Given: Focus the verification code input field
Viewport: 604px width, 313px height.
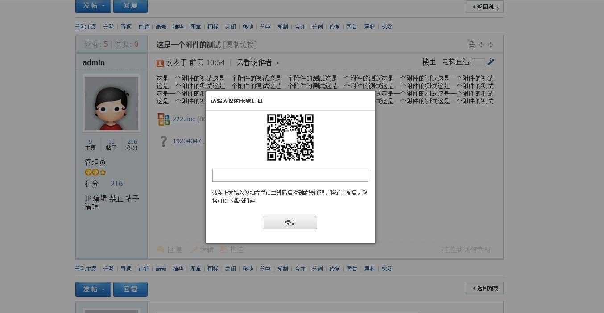Looking at the screenshot, I should (x=290, y=175).
